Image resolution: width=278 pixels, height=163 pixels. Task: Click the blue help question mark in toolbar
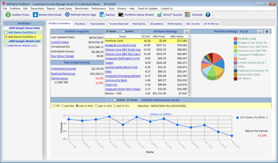coord(208,15)
